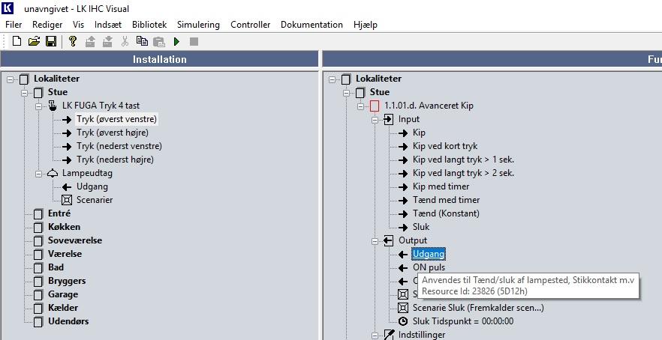This screenshot has height=340, width=662.
Task: Open the Bibliotek menu
Action: click(149, 25)
